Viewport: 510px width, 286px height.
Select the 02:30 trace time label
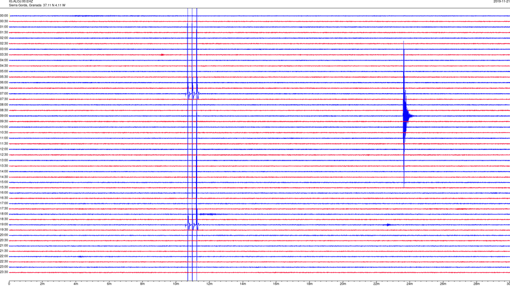point(4,43)
